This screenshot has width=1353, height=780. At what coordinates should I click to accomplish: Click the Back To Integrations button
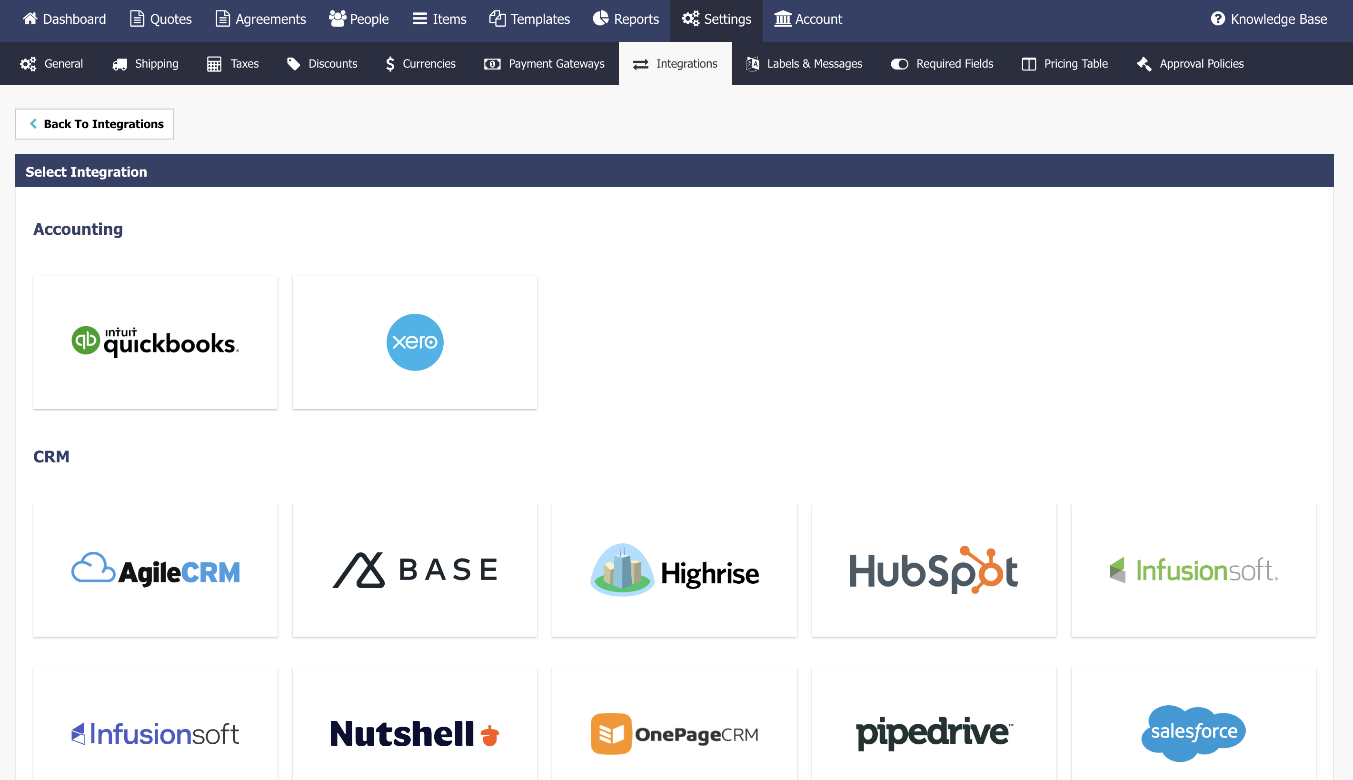(x=95, y=124)
